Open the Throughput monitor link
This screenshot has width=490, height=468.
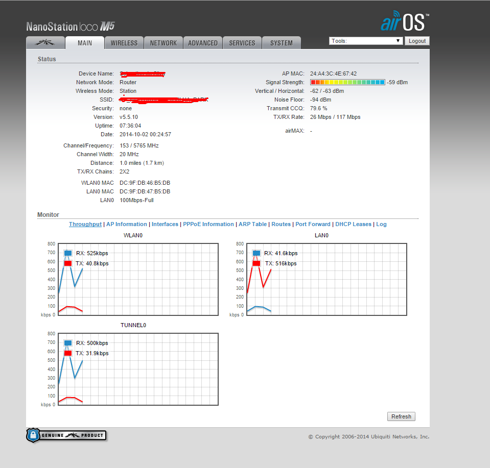click(x=85, y=224)
